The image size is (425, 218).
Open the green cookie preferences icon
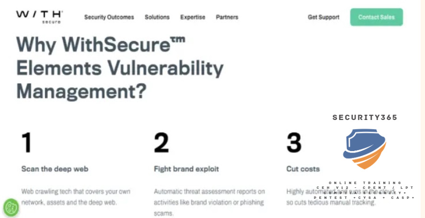click(11, 208)
